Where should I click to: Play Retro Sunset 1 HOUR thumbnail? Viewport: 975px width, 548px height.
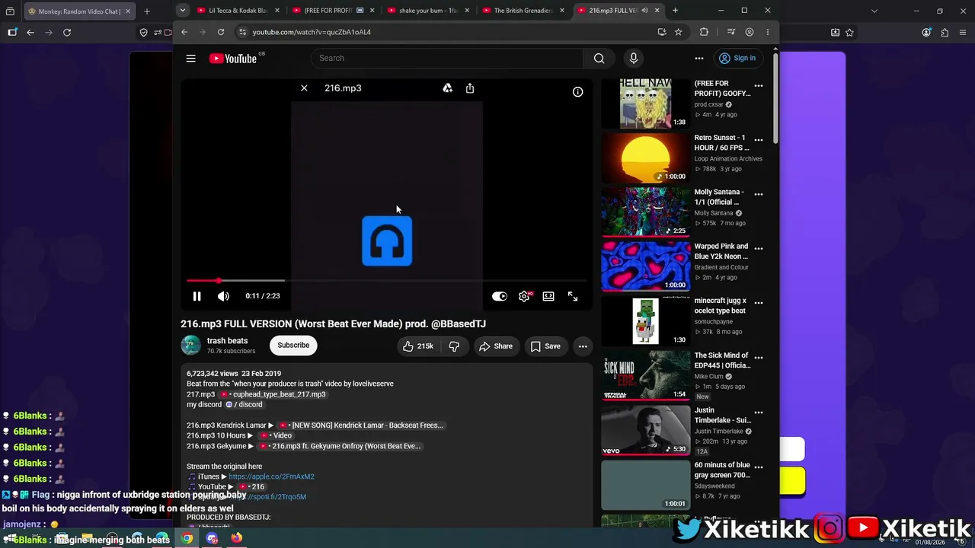[x=646, y=158]
